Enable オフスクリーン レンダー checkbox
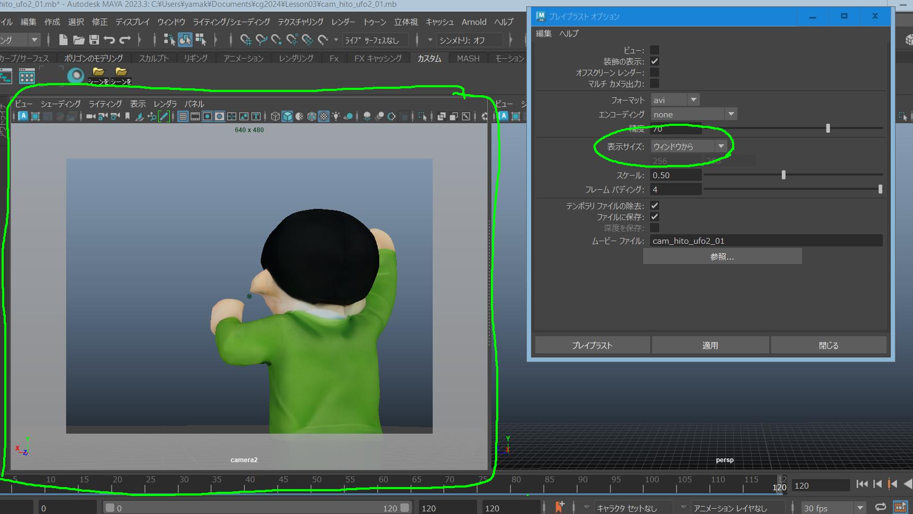The image size is (913, 514). point(654,72)
